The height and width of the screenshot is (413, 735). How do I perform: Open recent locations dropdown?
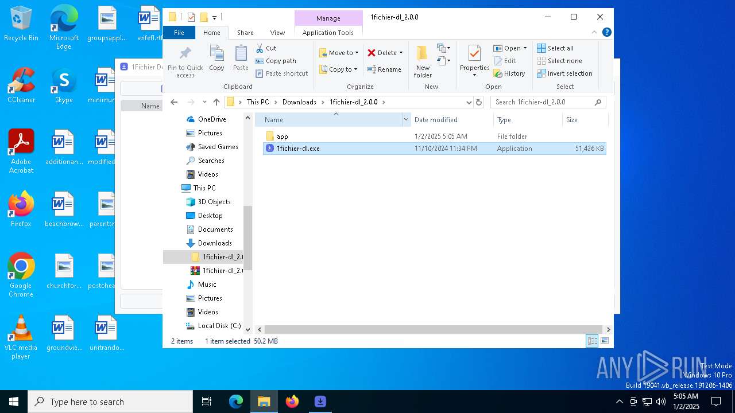click(x=204, y=102)
